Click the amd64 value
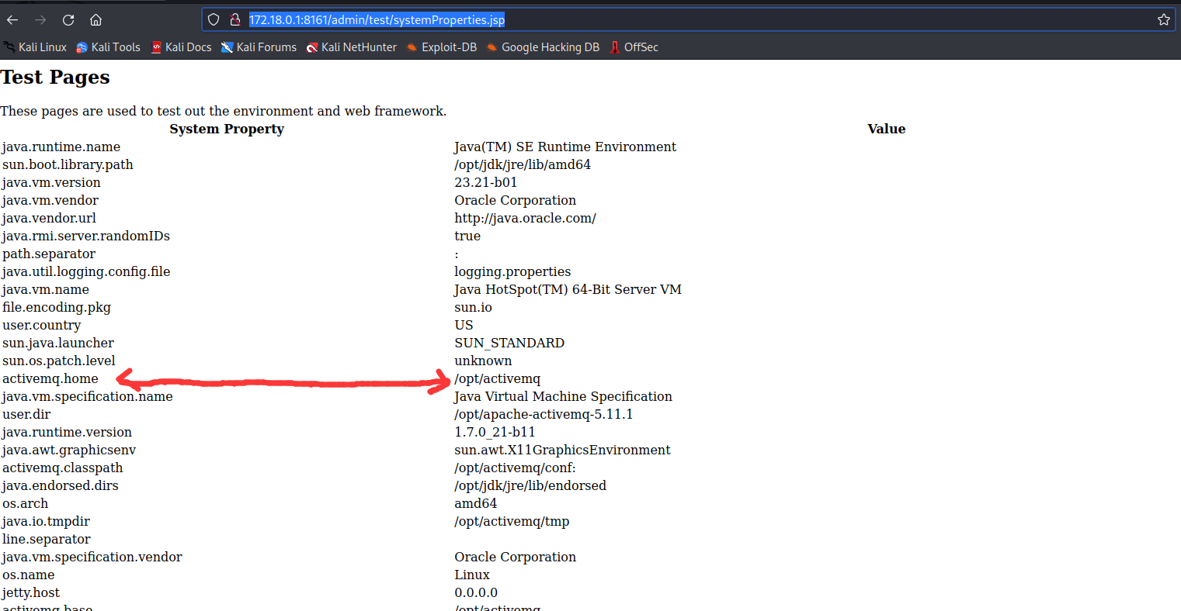Image resolution: width=1181 pixels, height=611 pixels. coord(476,503)
